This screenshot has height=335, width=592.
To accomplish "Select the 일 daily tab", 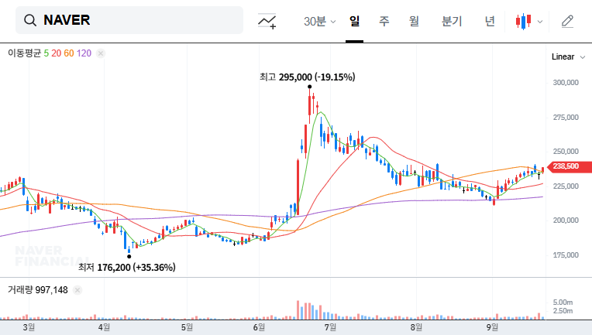I will (355, 21).
